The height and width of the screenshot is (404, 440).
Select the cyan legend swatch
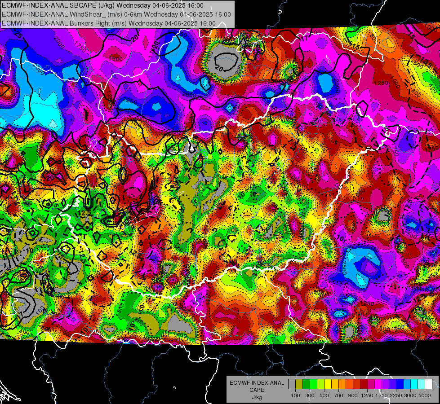pyautogui.click(x=414, y=384)
